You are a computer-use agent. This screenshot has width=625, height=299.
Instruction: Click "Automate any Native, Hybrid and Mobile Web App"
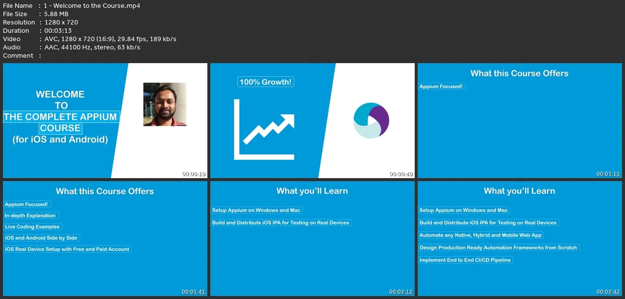coord(481,235)
